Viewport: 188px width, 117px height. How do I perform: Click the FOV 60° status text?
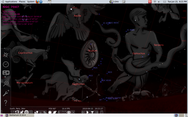[x=52, y=109]
